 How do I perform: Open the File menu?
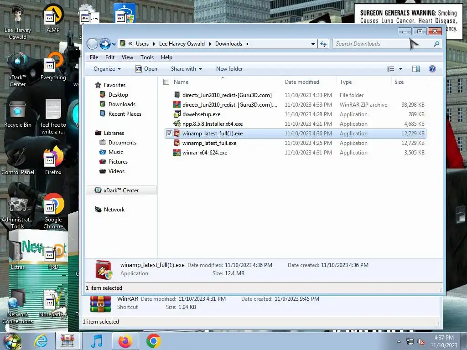[94, 57]
